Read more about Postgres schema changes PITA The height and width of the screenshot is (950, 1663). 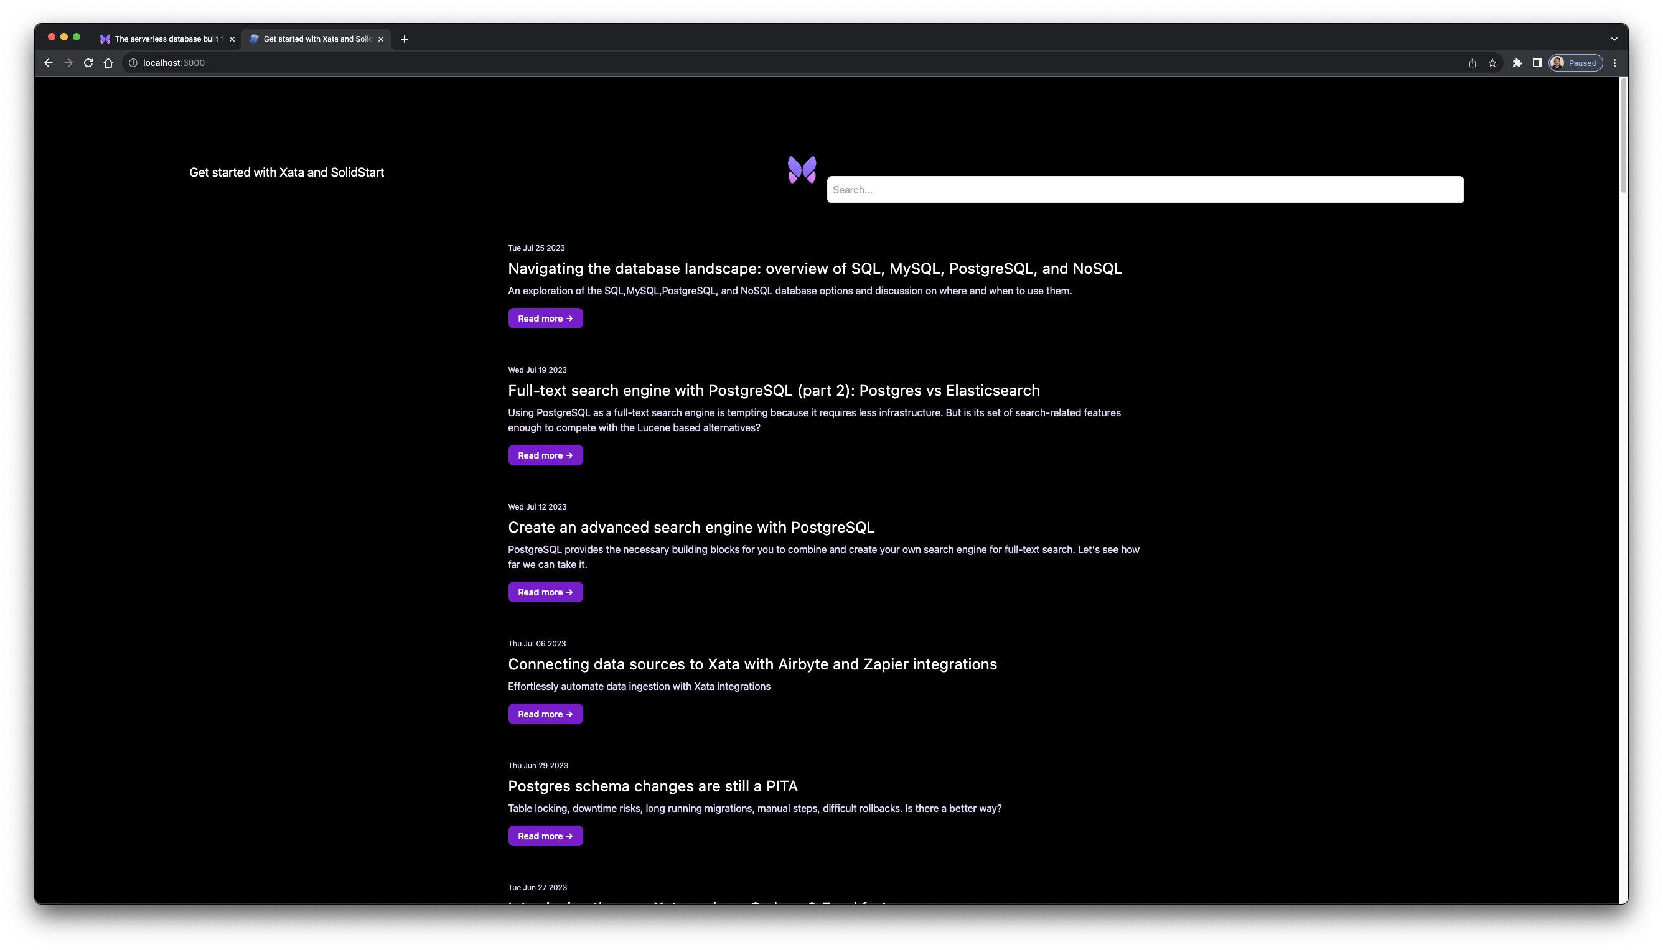545,835
